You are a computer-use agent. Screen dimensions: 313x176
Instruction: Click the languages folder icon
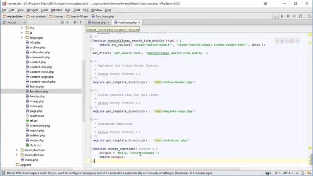(x=27, y=38)
